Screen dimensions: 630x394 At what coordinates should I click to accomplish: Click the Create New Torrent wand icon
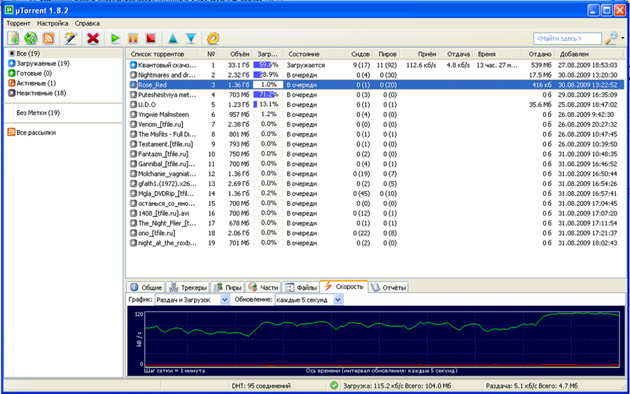[70, 38]
